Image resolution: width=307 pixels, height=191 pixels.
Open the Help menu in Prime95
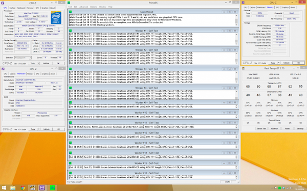[110, 7]
